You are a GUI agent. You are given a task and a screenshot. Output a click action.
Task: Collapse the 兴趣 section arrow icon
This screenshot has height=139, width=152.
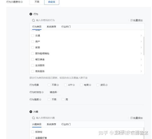31,112
